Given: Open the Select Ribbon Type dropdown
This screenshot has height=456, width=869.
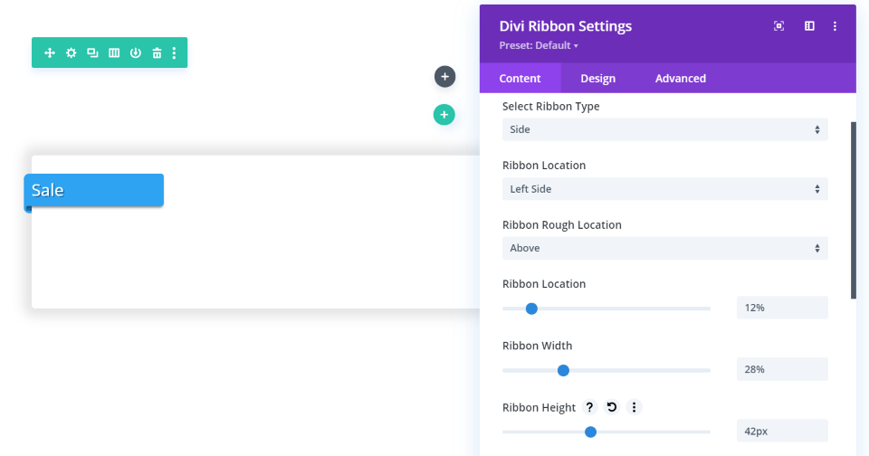Looking at the screenshot, I should 664,129.
